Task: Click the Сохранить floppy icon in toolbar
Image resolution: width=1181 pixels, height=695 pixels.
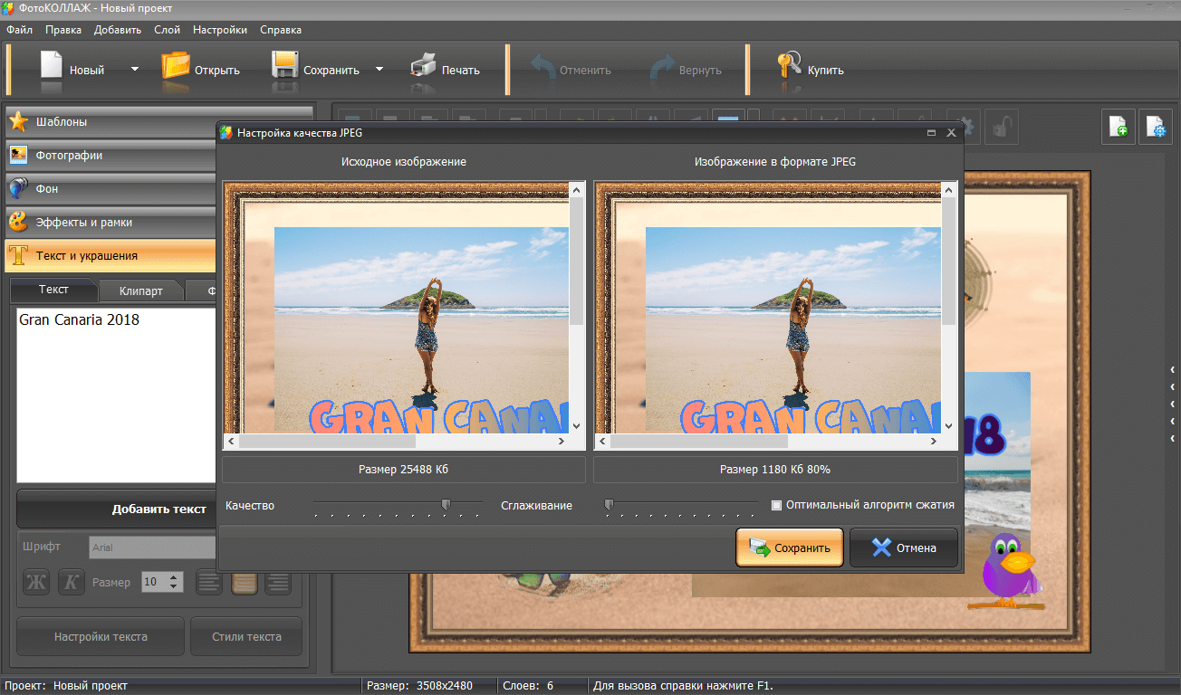Action: pyautogui.click(x=284, y=66)
